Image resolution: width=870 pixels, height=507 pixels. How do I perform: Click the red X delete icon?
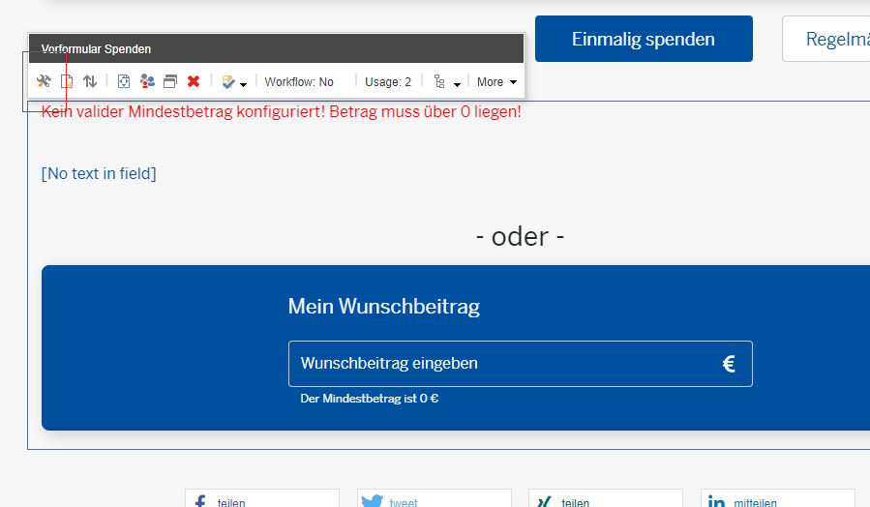[x=194, y=82]
